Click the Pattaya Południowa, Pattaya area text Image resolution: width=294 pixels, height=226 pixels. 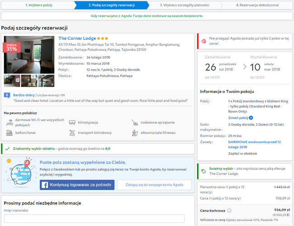click(x=109, y=76)
